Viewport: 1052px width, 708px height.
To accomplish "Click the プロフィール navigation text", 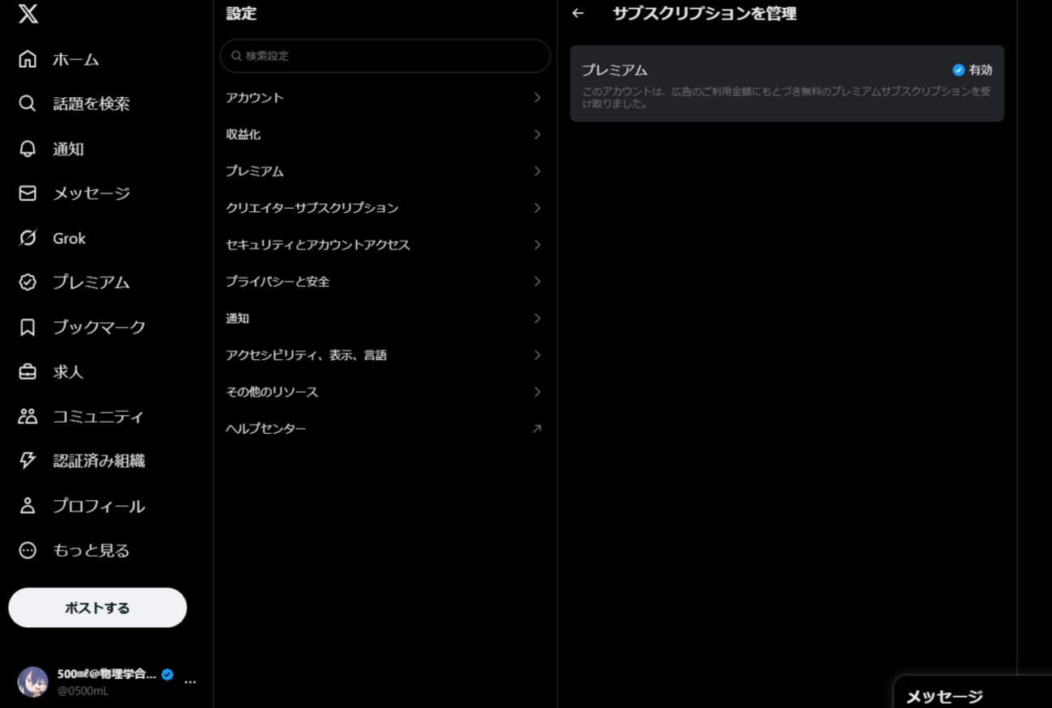I will click(99, 506).
